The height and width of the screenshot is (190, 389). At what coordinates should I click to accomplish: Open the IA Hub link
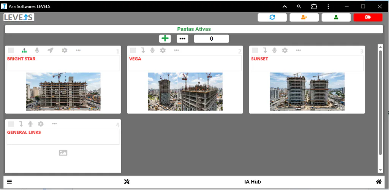tap(253, 182)
